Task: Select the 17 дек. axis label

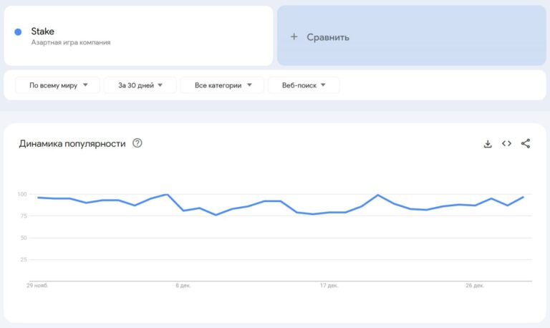Action: [329, 285]
